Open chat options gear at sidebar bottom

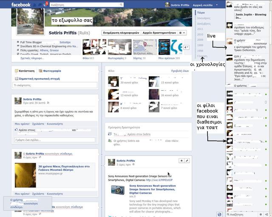click(x=261, y=214)
